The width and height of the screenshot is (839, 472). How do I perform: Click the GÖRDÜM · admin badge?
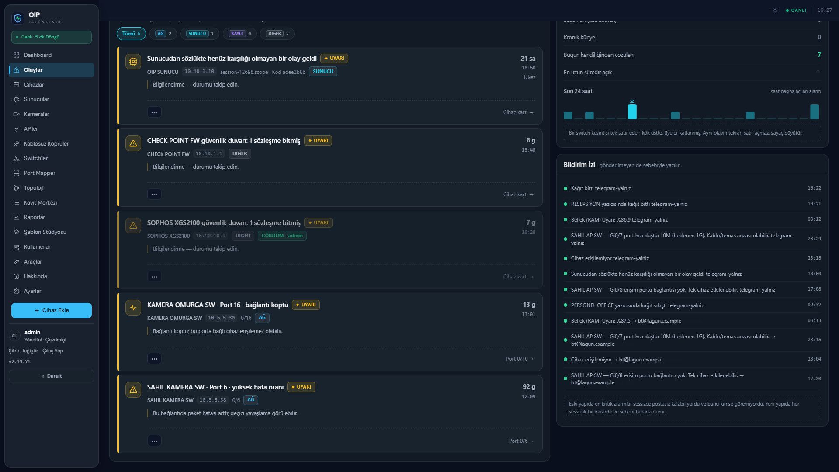pyautogui.click(x=282, y=236)
